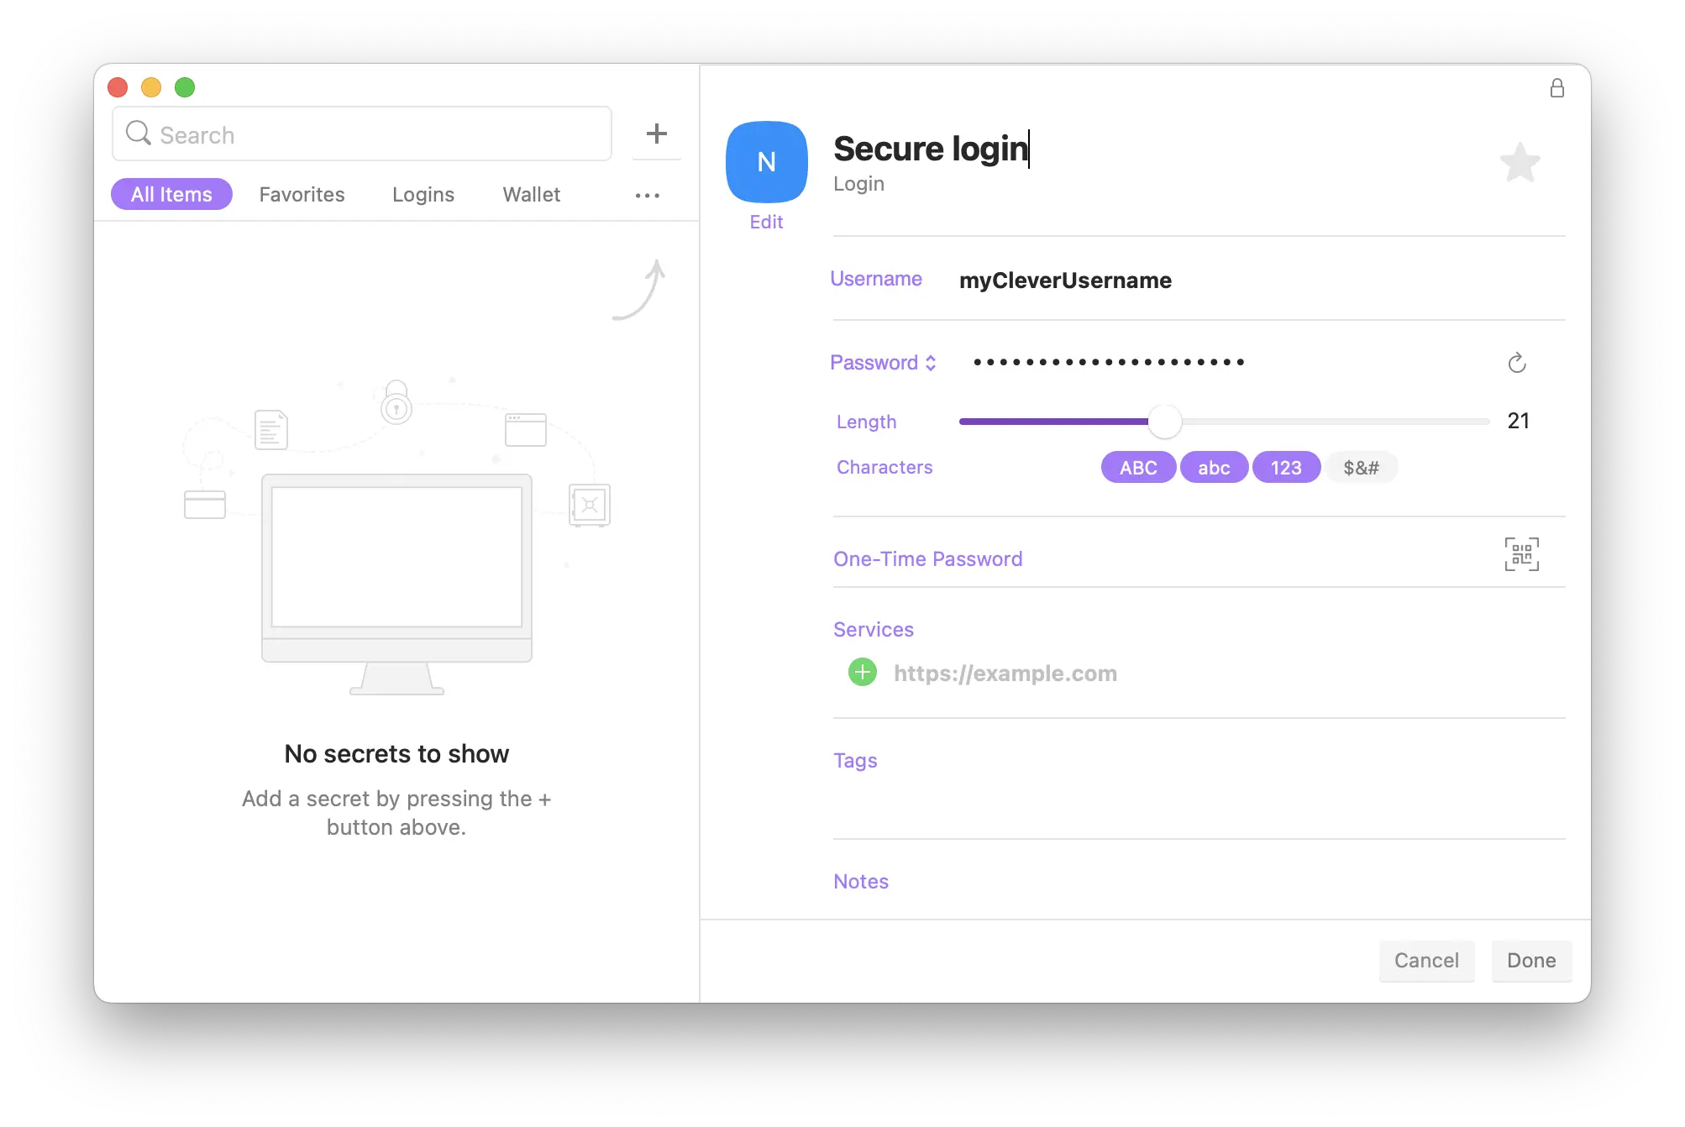The width and height of the screenshot is (1685, 1127).
Task: Click the regenerate password icon
Action: tap(1518, 364)
